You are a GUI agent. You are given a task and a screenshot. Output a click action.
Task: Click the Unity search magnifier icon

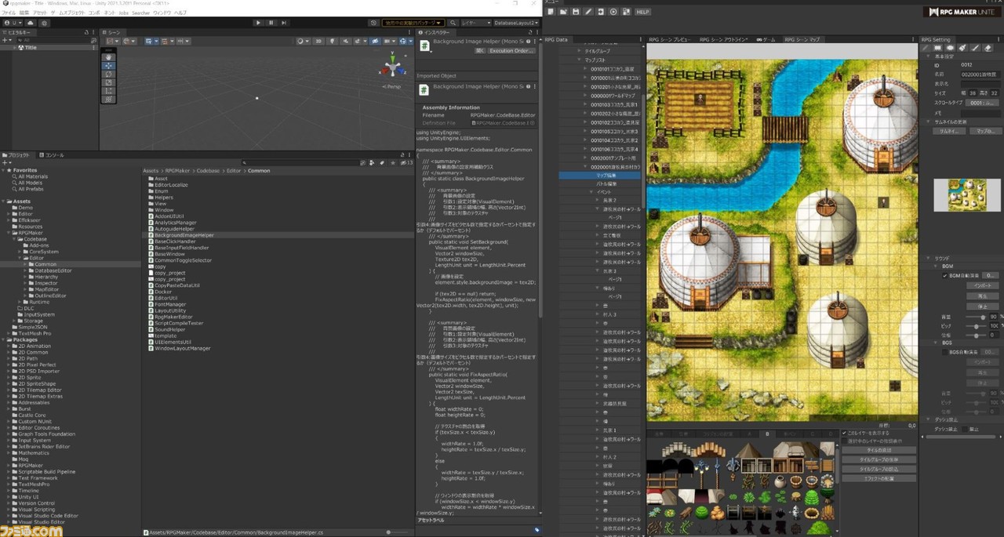pos(453,23)
